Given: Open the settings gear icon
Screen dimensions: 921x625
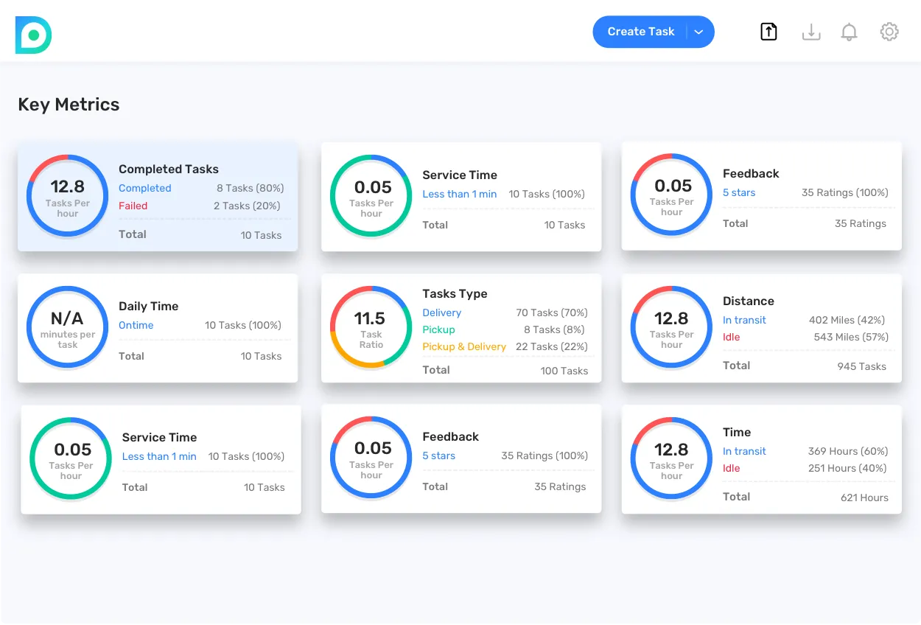Looking at the screenshot, I should (x=889, y=32).
